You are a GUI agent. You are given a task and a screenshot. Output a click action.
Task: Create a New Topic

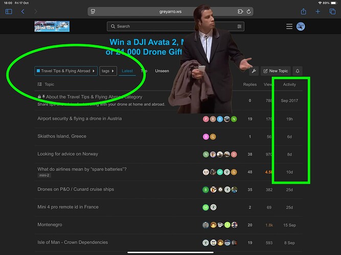(x=276, y=71)
